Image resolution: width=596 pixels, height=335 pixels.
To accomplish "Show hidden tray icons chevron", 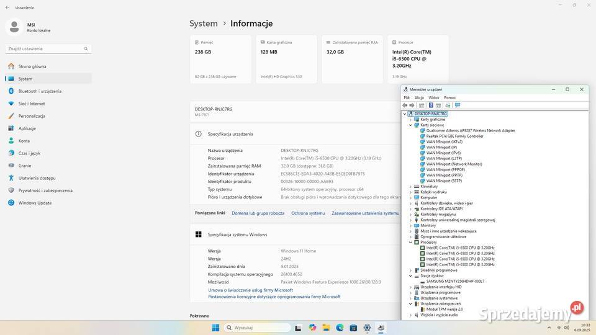I will coord(549,328).
